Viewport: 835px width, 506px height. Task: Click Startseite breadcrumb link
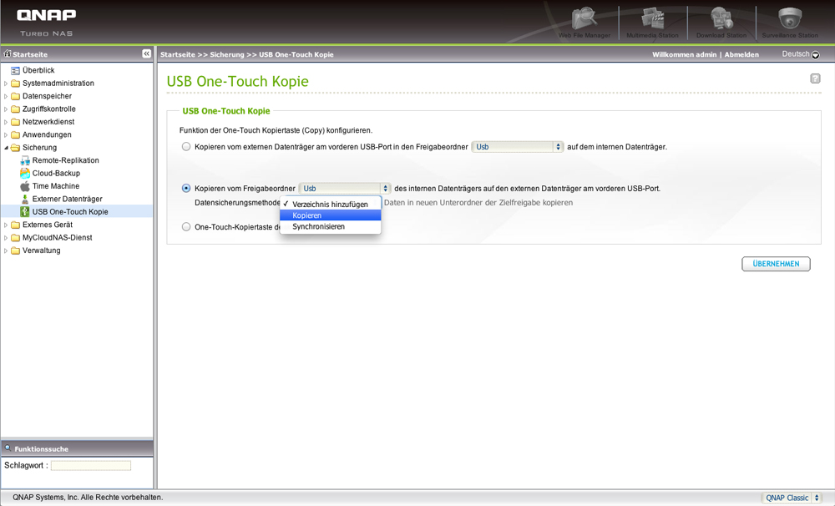point(178,54)
